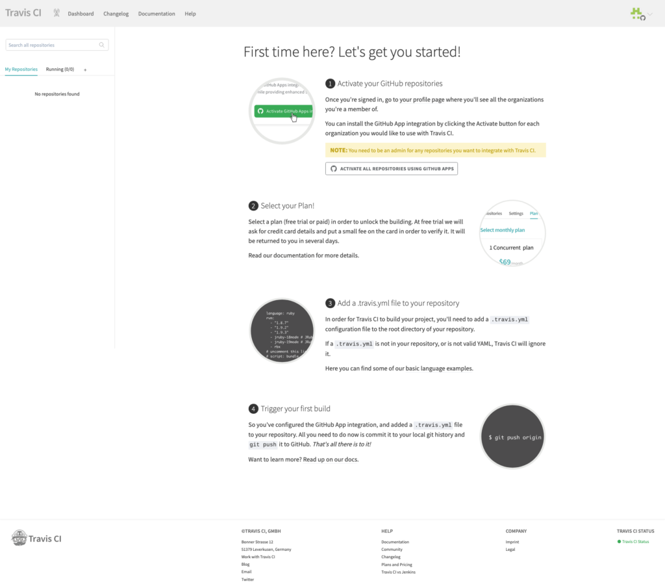Open the Imprint link under Company
Image resolution: width=665 pixels, height=588 pixels.
tap(512, 542)
